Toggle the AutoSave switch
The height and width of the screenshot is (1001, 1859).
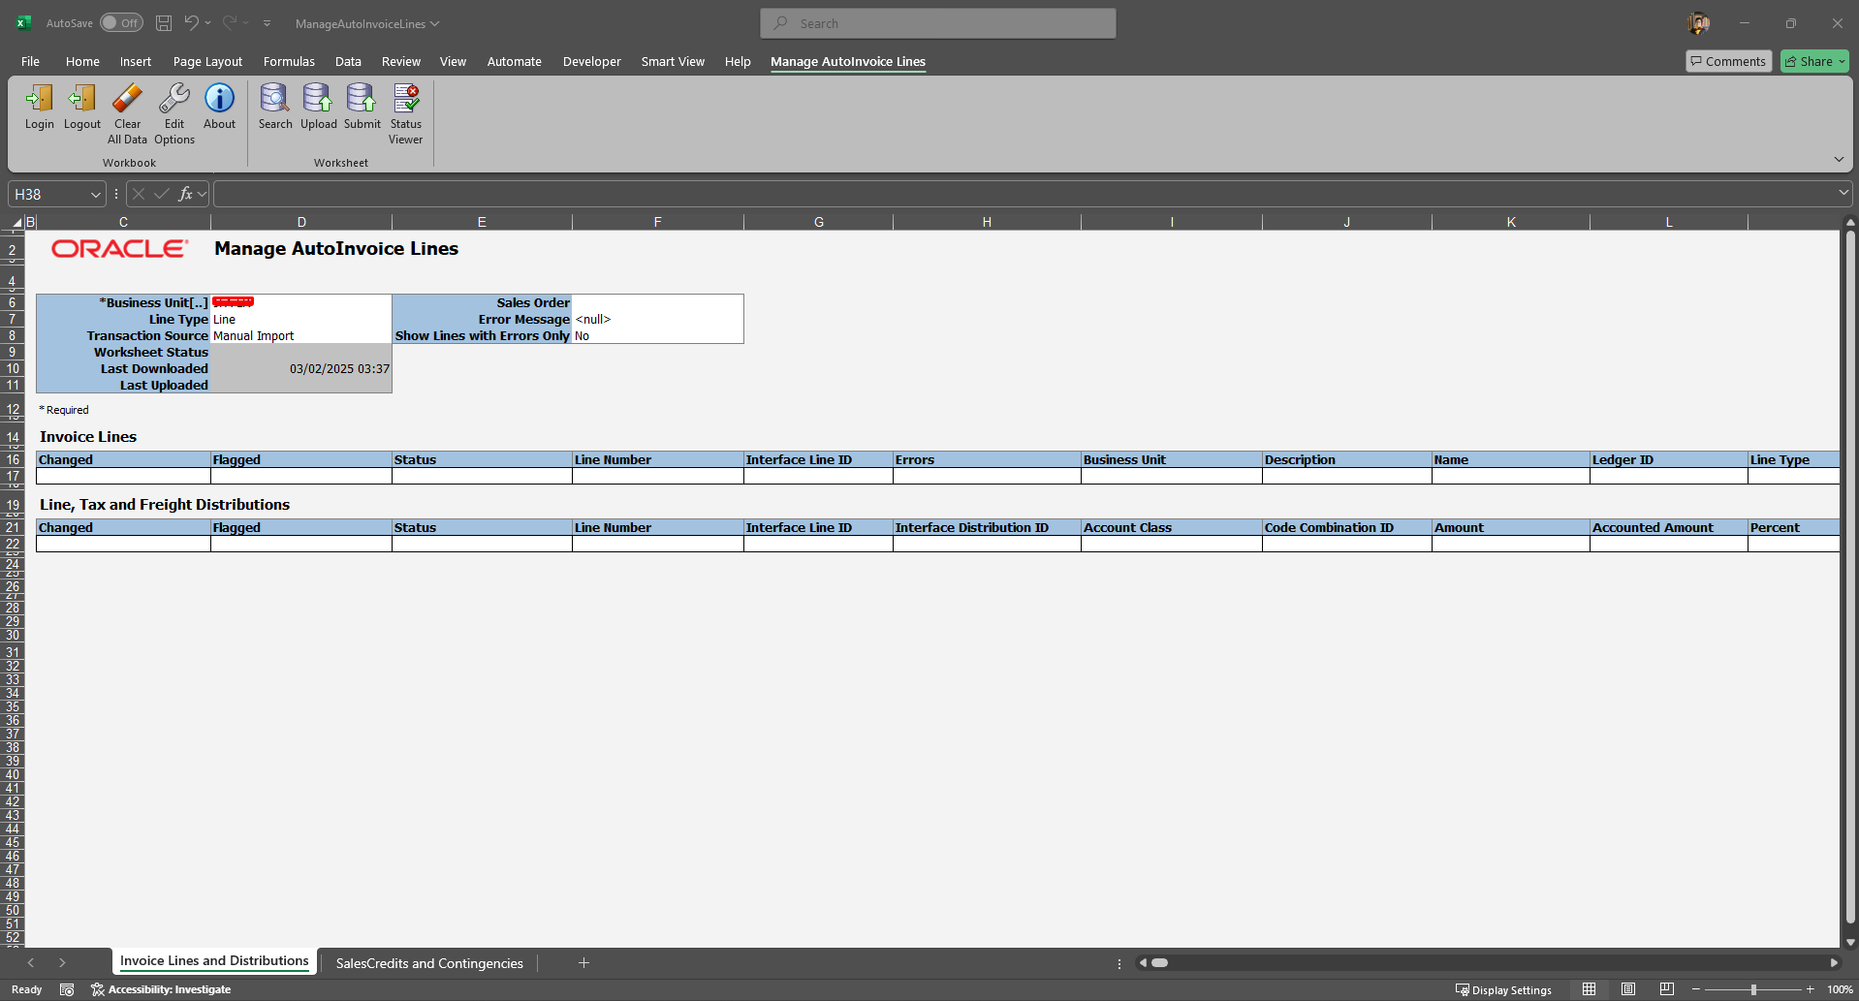point(121,23)
